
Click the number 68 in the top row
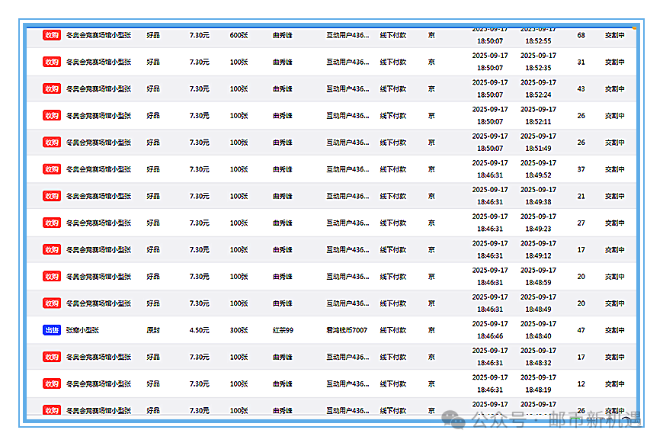pos(581,35)
